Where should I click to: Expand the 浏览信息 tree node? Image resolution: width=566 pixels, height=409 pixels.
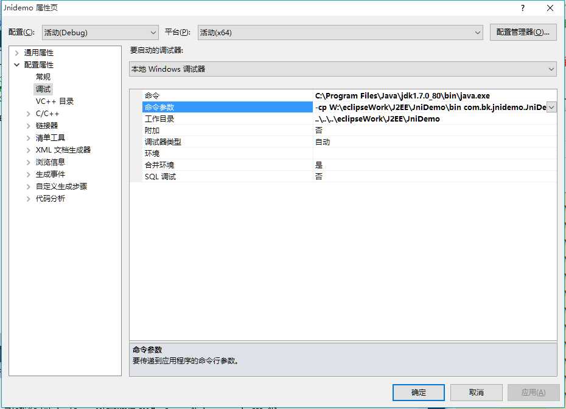tap(29, 162)
